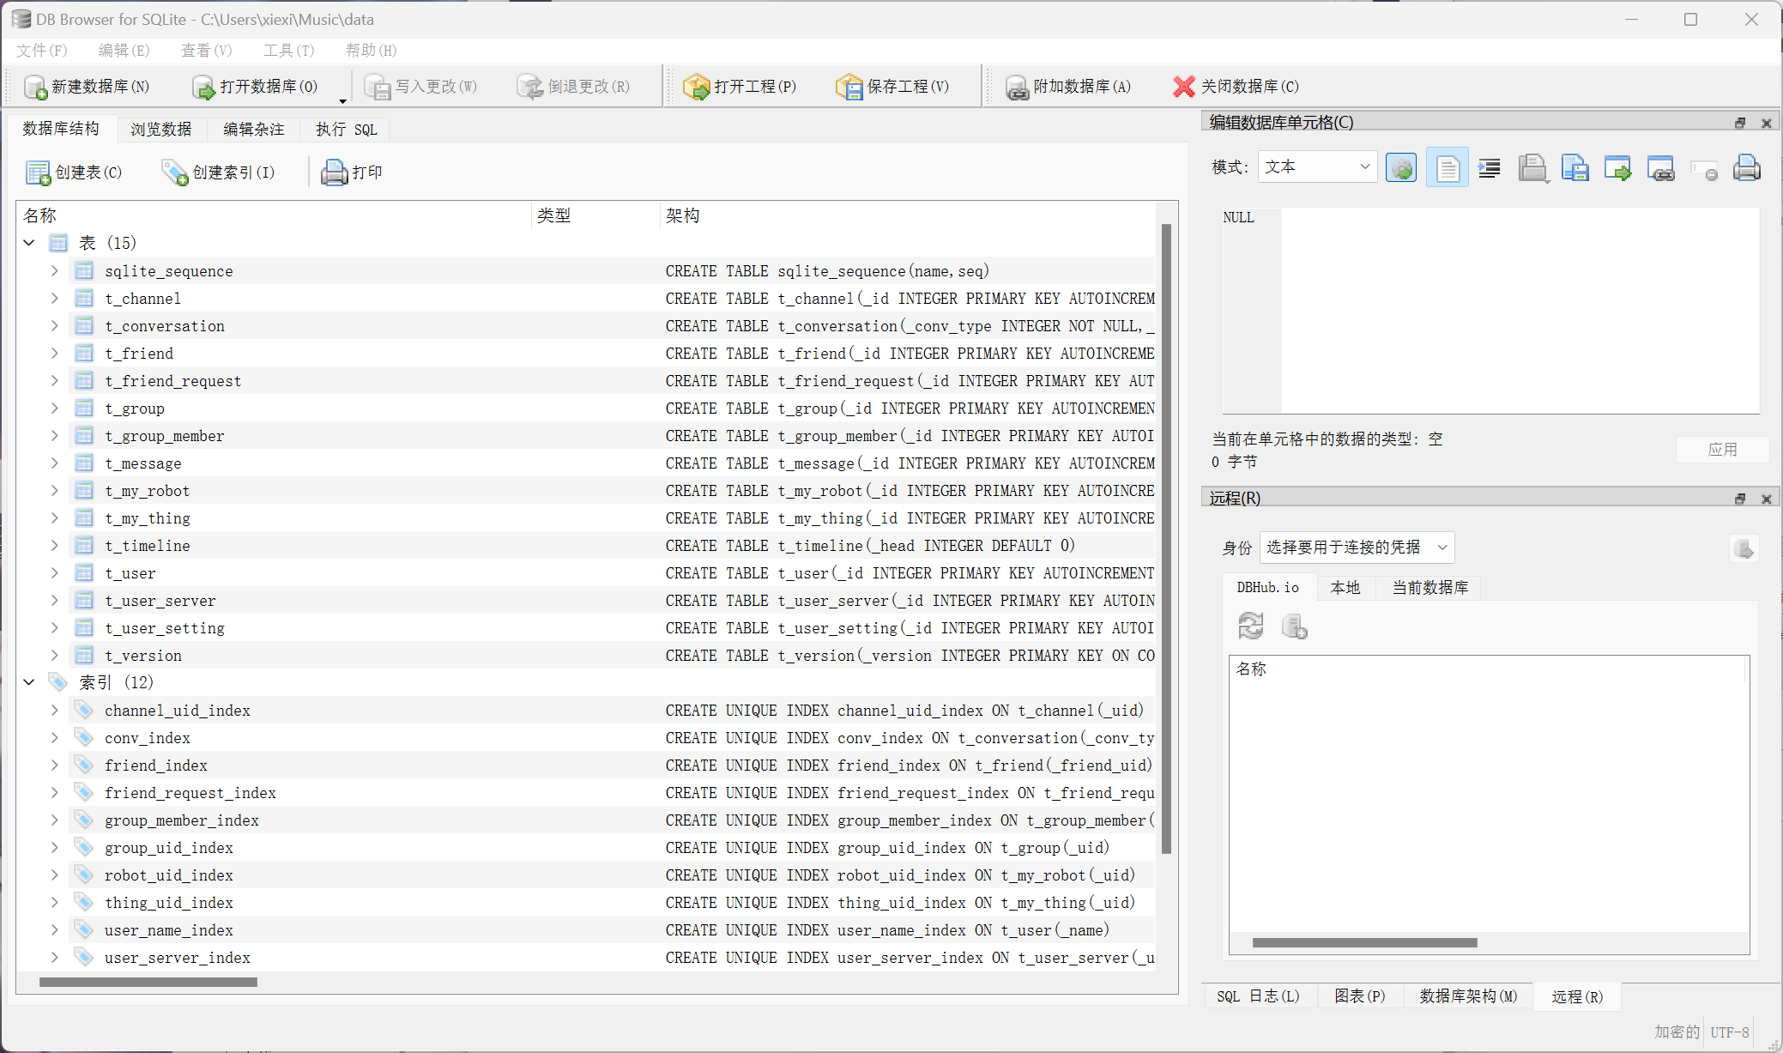Expand the t_message table node
The image size is (1783, 1053).
(x=55, y=463)
